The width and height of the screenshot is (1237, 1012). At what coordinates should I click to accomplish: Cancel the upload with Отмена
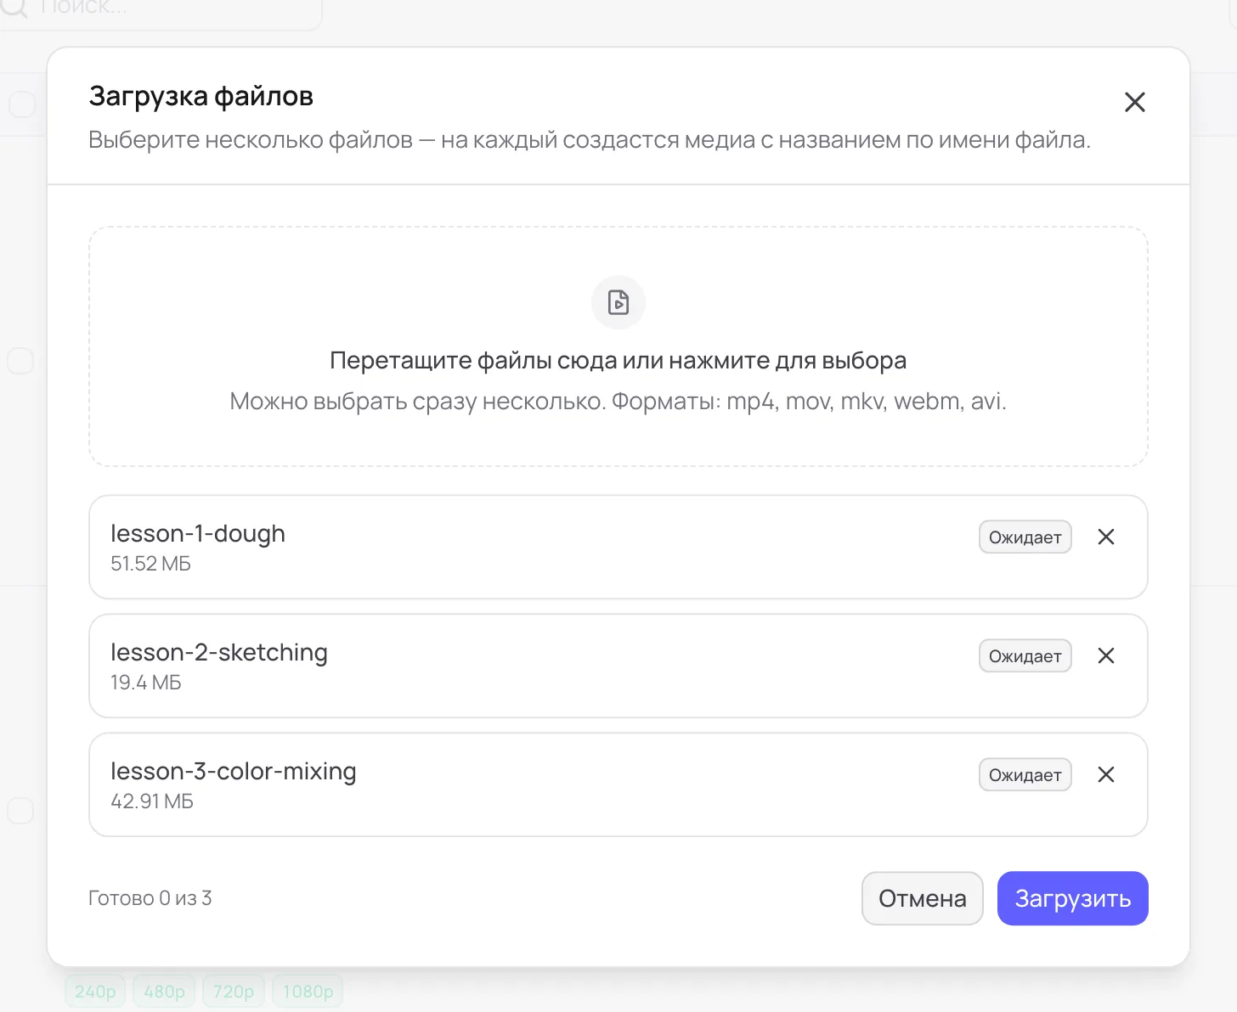[922, 898]
